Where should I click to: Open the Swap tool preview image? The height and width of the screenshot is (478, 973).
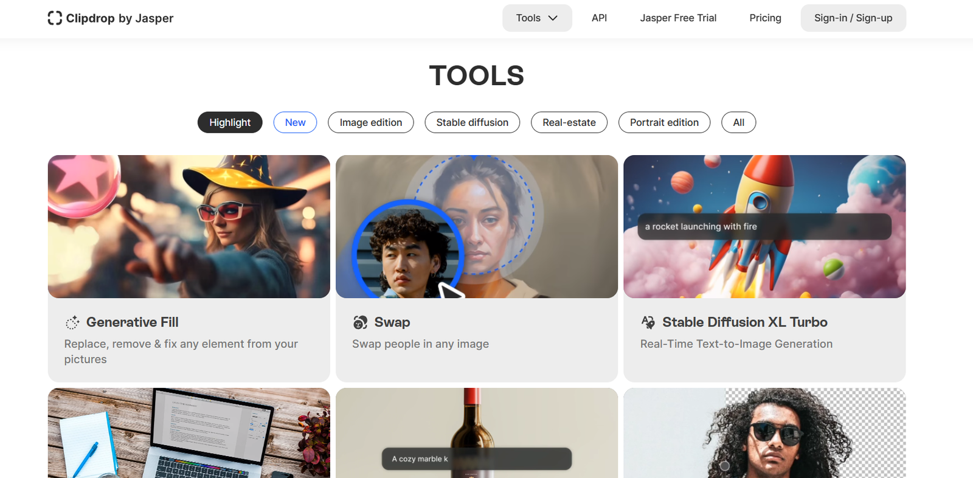click(x=477, y=226)
